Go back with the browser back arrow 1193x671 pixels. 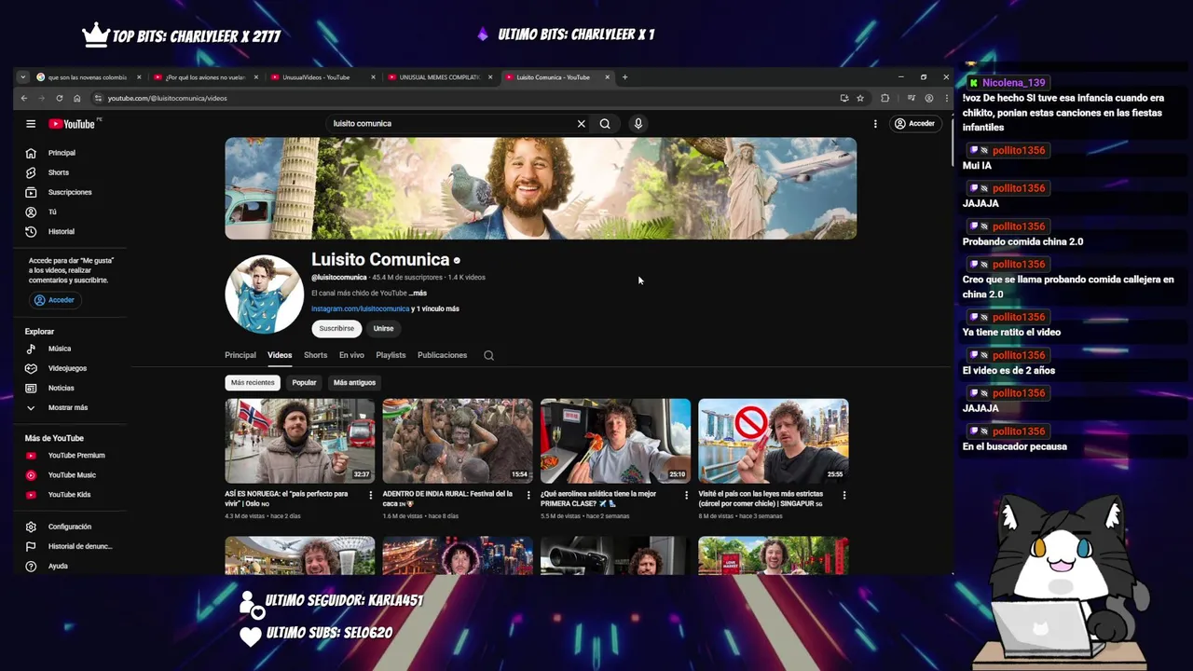click(x=24, y=98)
